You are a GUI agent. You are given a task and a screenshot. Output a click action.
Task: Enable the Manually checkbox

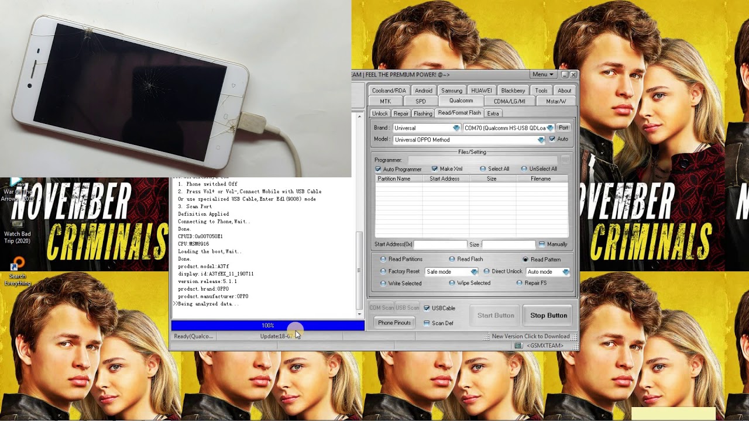[542, 244]
